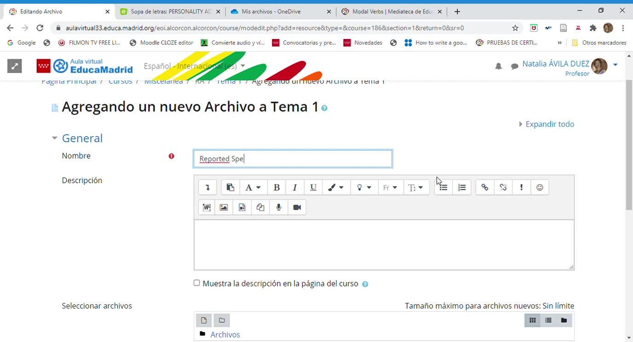The image size is (633, 342).
Task: Enable 'Muestra la descripción' checkbox
Action: (197, 283)
